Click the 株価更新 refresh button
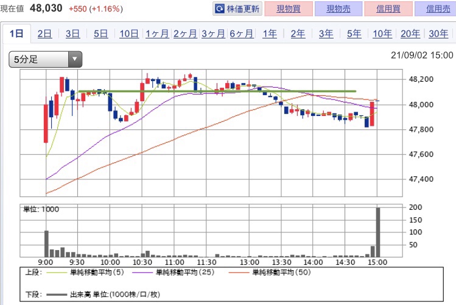456x305 pixels. [x=237, y=9]
